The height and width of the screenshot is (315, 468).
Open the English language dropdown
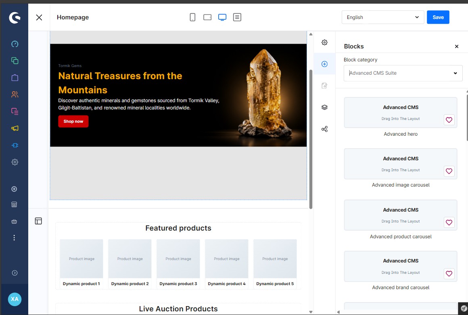[382, 17]
